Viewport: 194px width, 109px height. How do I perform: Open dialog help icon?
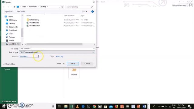pyautogui.click(x=92, y=12)
